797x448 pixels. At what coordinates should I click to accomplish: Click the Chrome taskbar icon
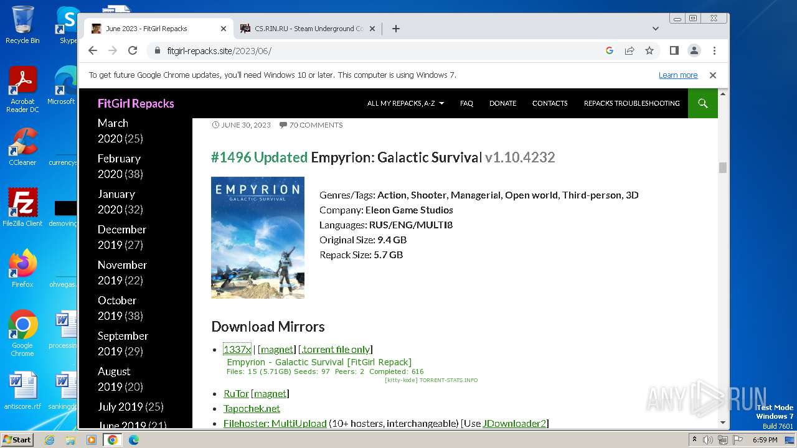(x=113, y=440)
